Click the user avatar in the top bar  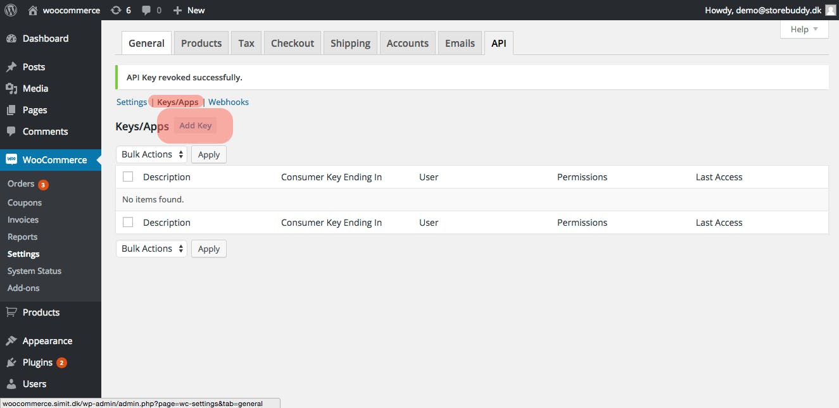[x=830, y=10]
